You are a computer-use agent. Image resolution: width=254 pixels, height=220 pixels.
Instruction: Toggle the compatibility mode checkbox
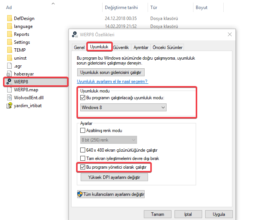coord(83,98)
